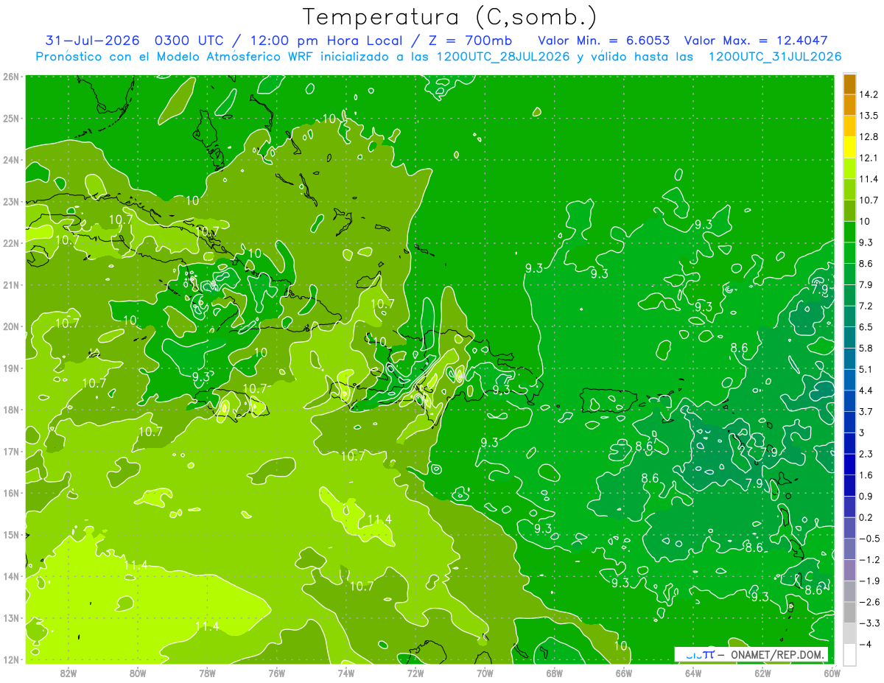Click the colorbar value "14.2"
This screenshot has height=683, width=884.
[869, 94]
